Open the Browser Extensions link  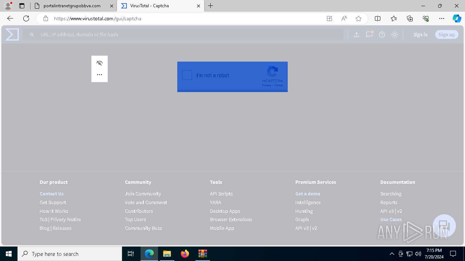pyautogui.click(x=231, y=220)
